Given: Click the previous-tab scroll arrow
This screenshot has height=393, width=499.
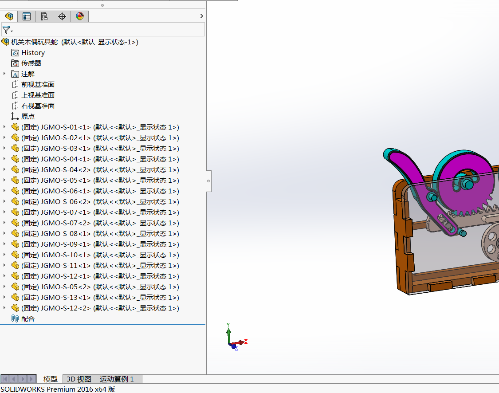Looking at the screenshot, I should pyautogui.click(x=14, y=379).
